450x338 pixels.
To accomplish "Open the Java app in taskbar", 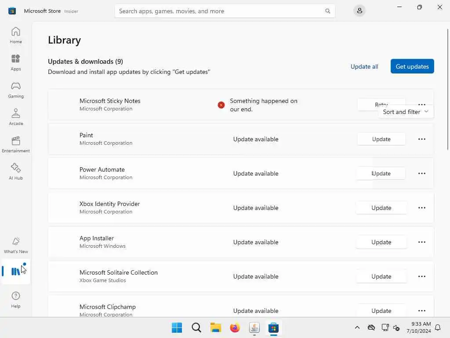I will point(254,327).
